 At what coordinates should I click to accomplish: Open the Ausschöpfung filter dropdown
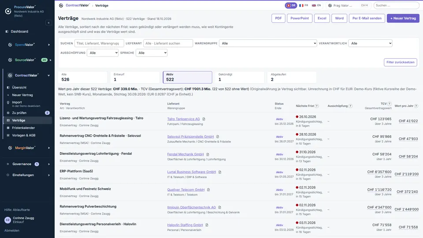103,53
